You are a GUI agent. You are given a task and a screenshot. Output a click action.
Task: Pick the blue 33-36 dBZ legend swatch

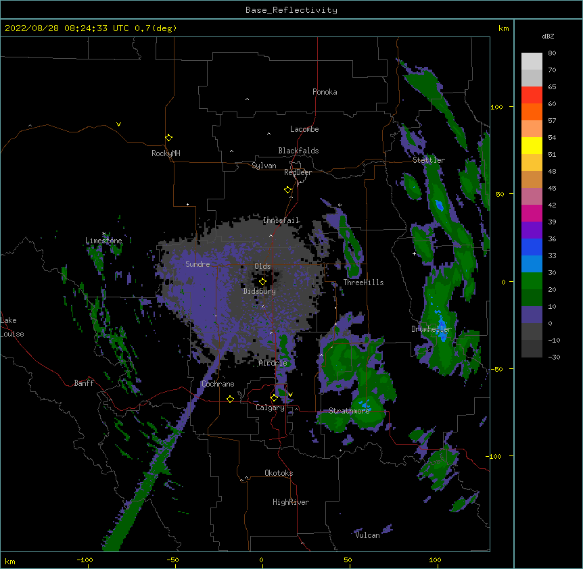(532, 247)
